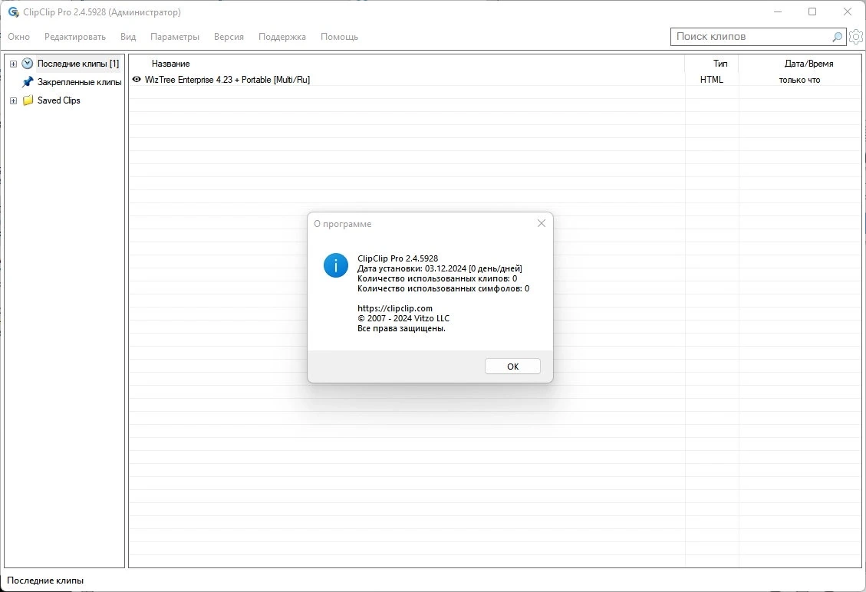Screen dimensions: 866x592
Task: Click the pin icon of Закрепленные клипы
Action: click(x=27, y=82)
